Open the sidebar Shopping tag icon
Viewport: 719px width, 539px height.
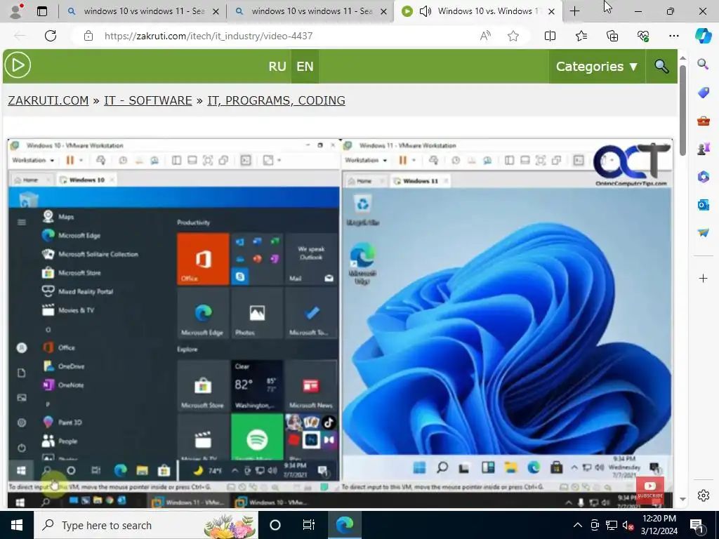pyautogui.click(x=703, y=93)
